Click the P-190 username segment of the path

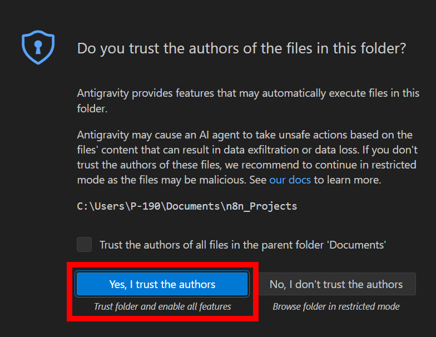[144, 206]
